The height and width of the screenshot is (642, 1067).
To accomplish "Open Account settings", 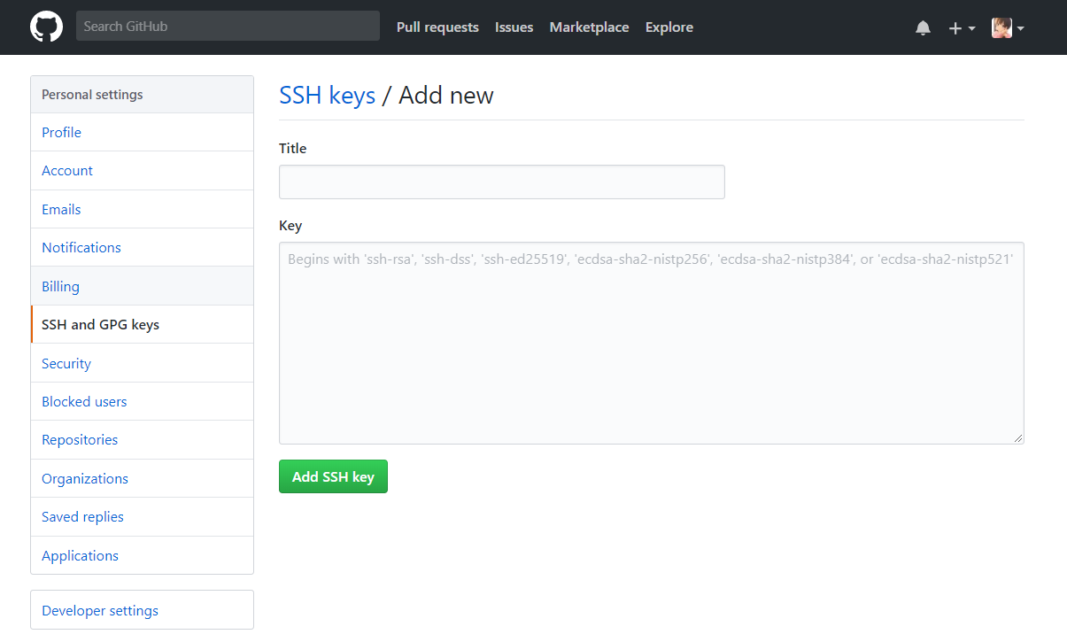I will [x=142, y=170].
